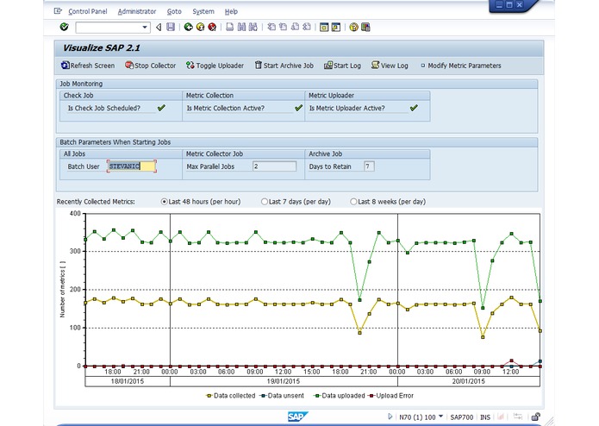
Task: Click the View Log button
Action: click(390, 66)
